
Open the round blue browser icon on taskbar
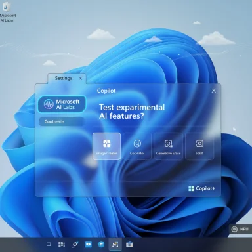pos(101,244)
